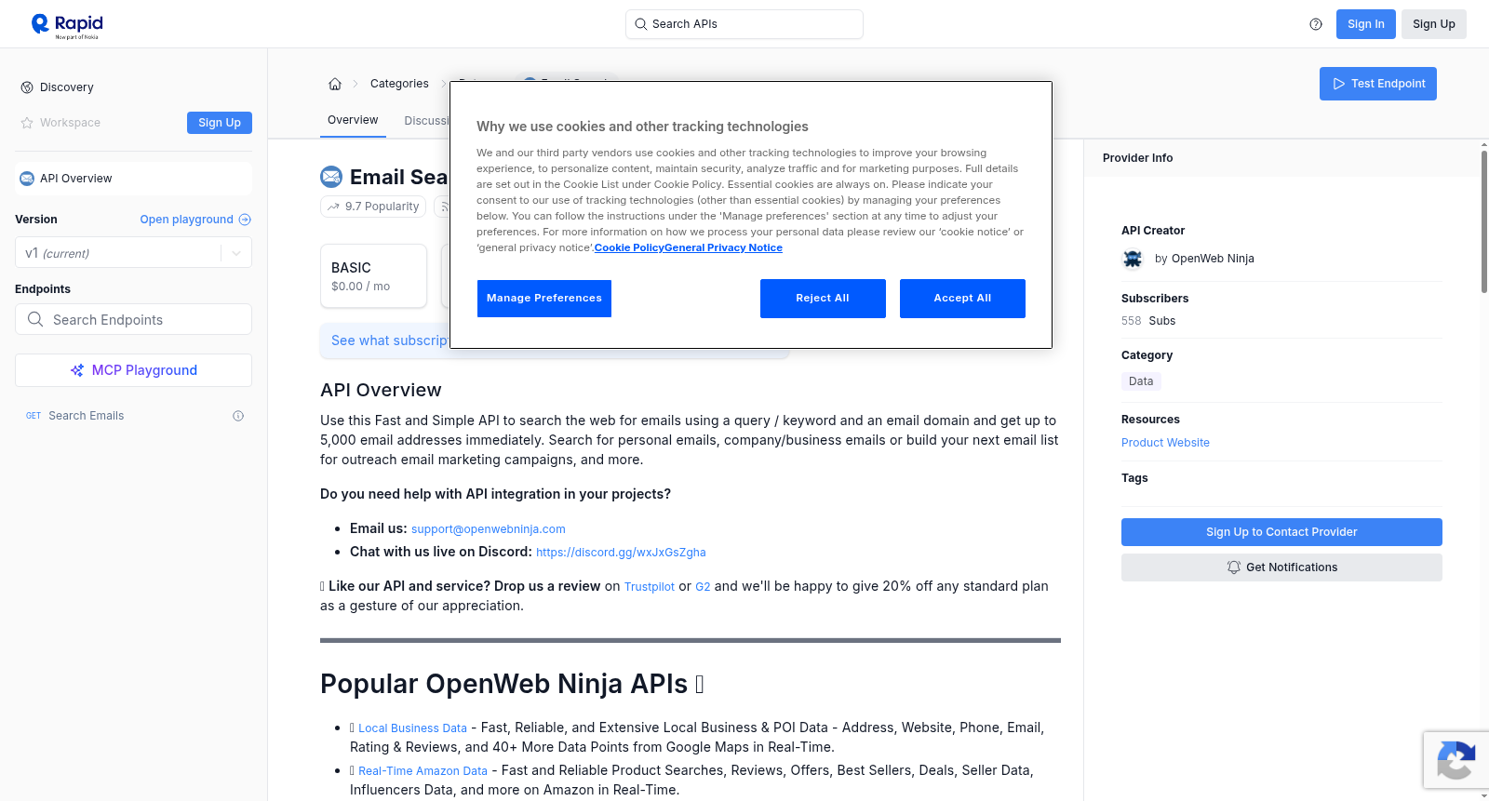Click the OpenWeb Ninja creator name
This screenshot has width=1489, height=801.
tap(1213, 259)
